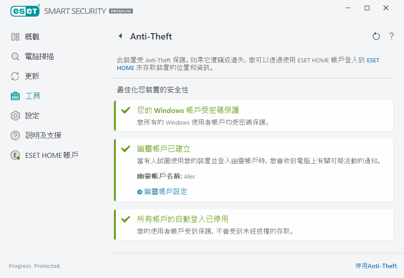Click the PREMIUM badge next to title
Viewport: 404px width, 278px height.
tap(120, 11)
